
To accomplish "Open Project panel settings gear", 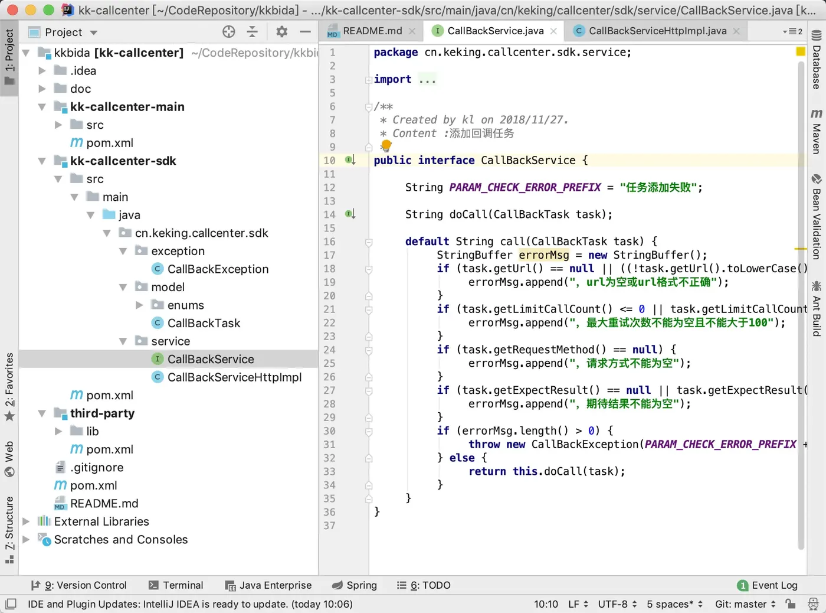I will click(282, 32).
